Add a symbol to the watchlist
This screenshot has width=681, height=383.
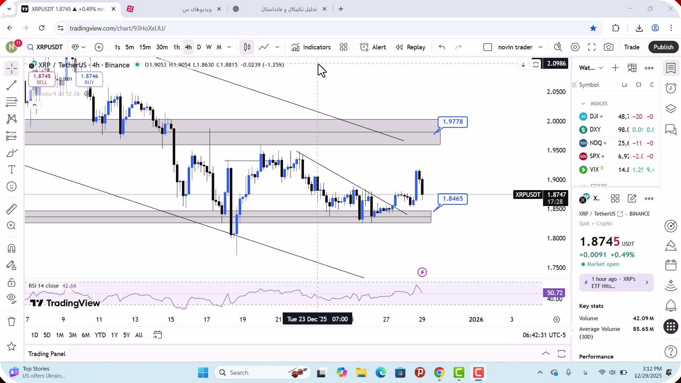pos(615,68)
